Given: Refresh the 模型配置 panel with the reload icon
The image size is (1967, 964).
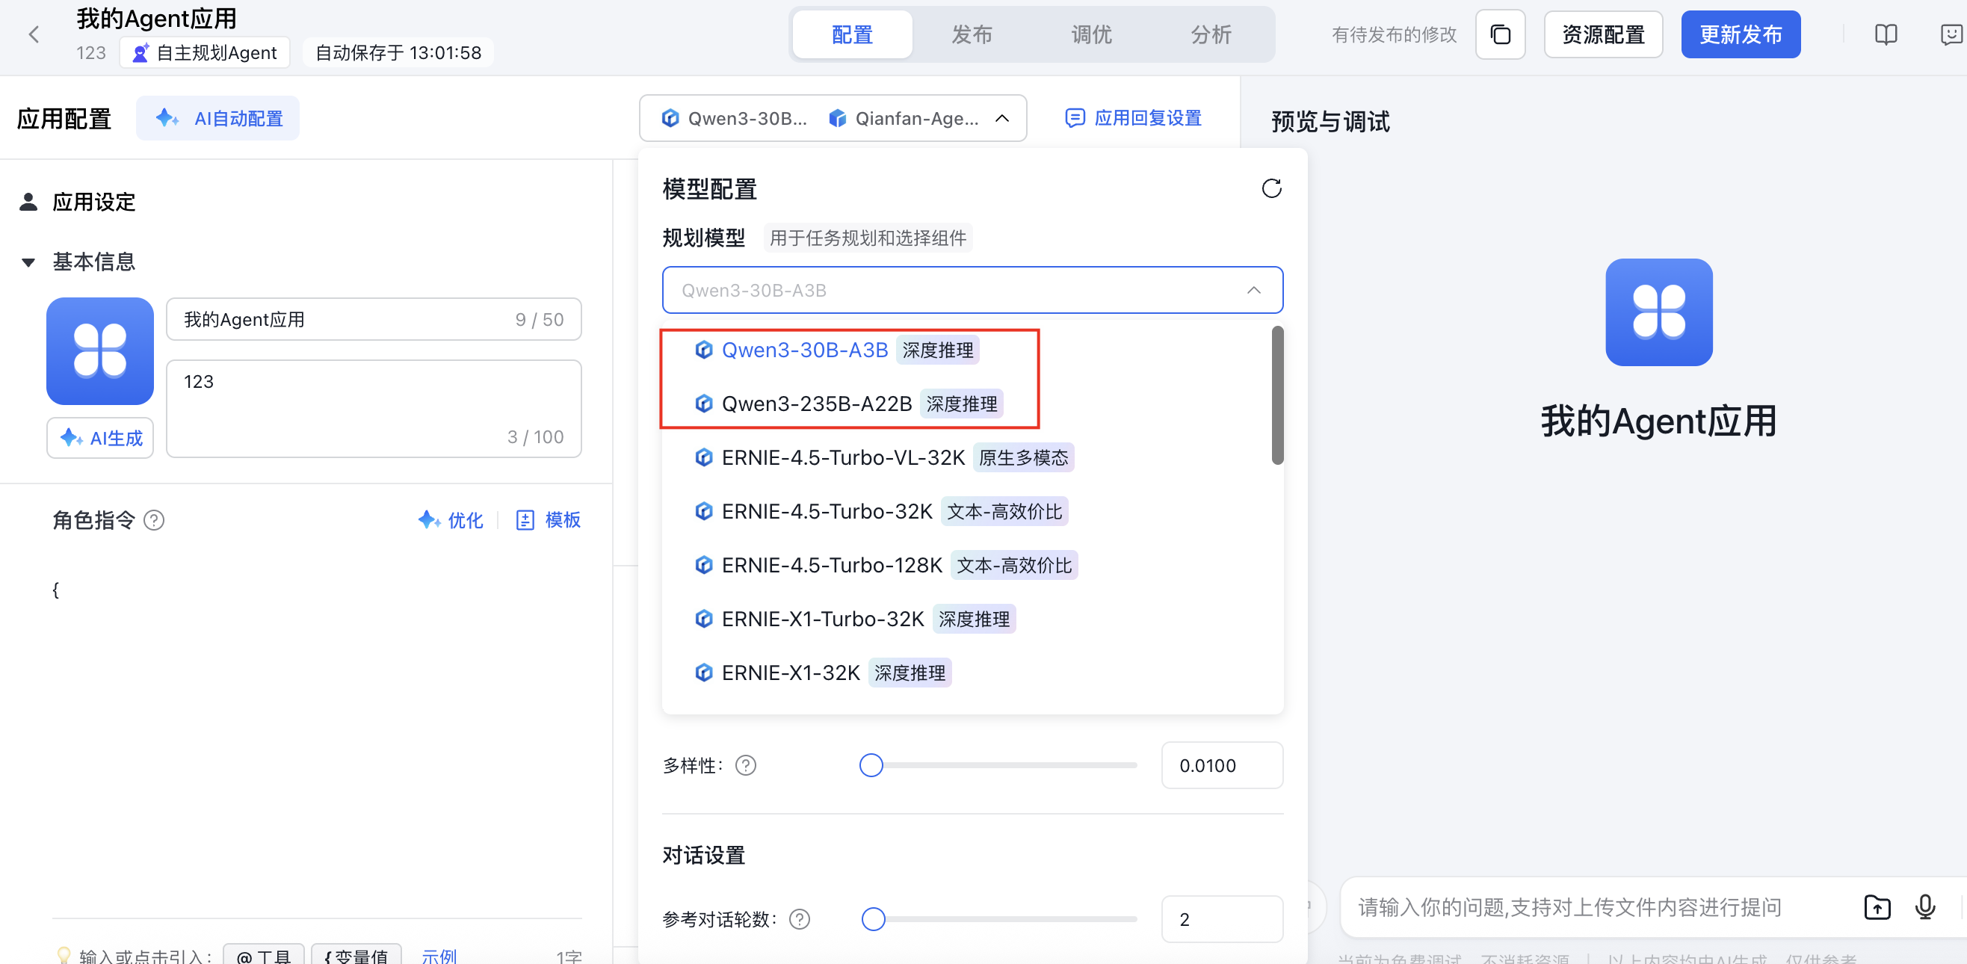Looking at the screenshot, I should [1270, 188].
